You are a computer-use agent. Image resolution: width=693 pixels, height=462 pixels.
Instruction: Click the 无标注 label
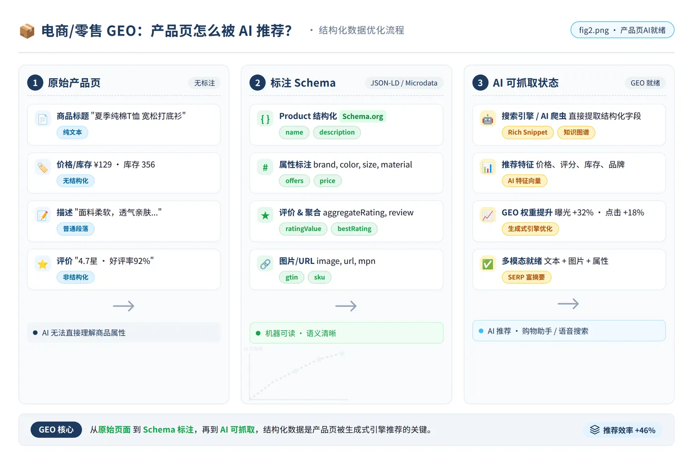204,83
